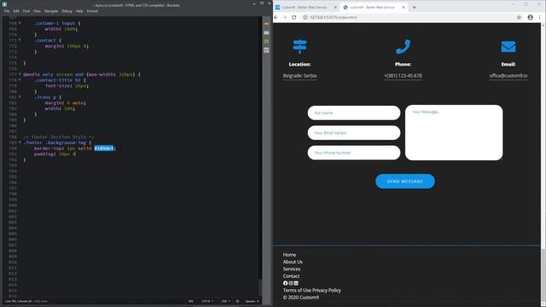Click the blue location signpost icon
The image size is (546, 307).
point(299,47)
